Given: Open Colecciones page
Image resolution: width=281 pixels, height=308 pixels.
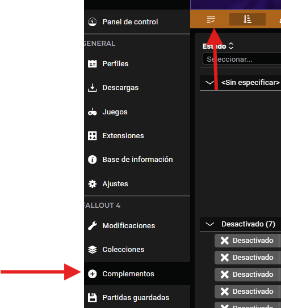Looking at the screenshot, I should point(137,250).
